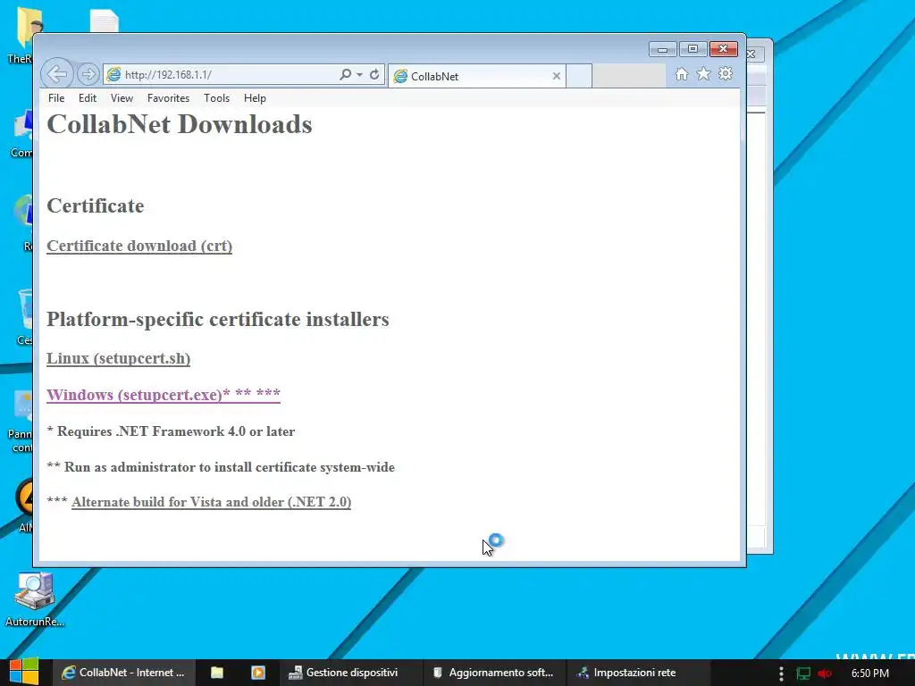Click Alternate build for Vista link
This screenshot has width=915, height=686.
tap(211, 502)
